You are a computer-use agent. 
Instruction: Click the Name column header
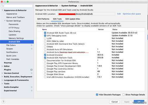44,29
